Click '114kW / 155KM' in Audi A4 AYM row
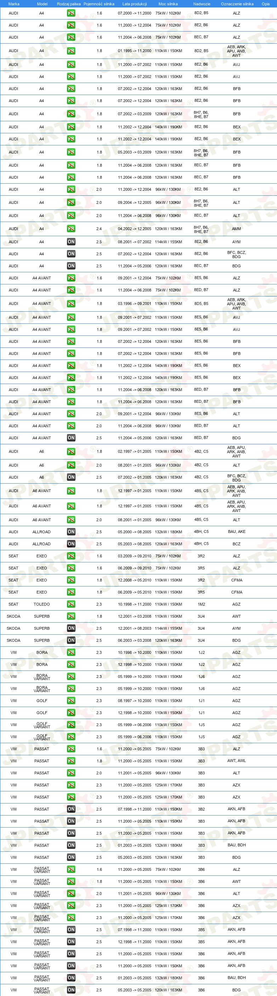Viewport: 277px width, 996px height. (x=169, y=242)
